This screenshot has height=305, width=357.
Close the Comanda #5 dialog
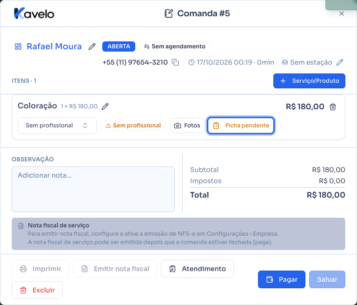[x=342, y=13]
